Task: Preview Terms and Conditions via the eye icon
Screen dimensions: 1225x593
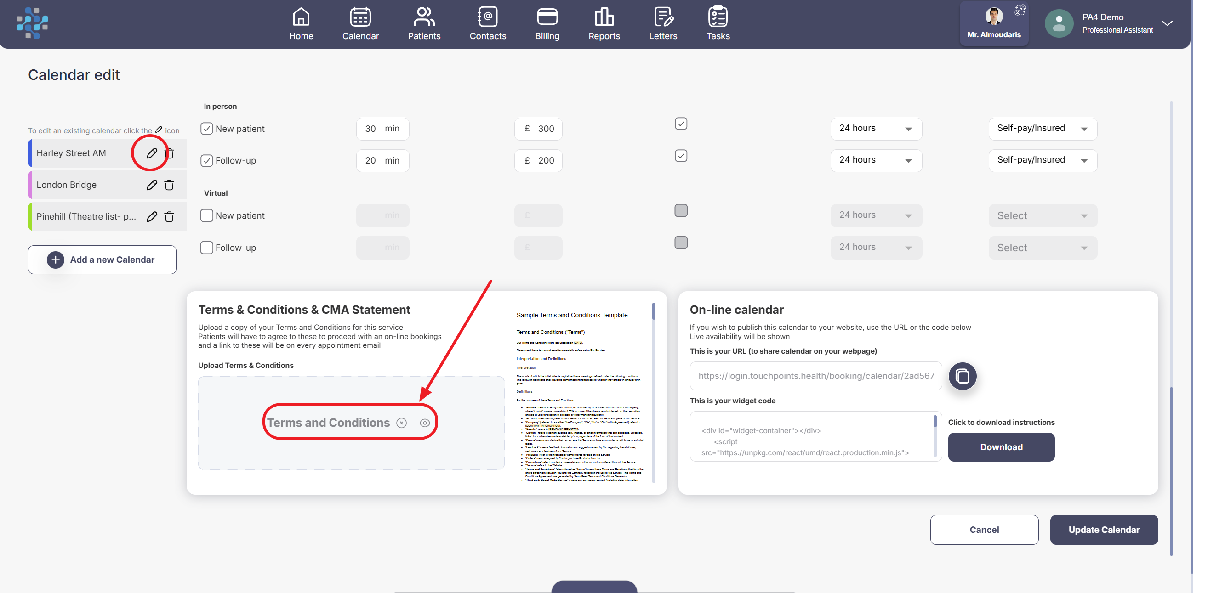Action: point(425,423)
